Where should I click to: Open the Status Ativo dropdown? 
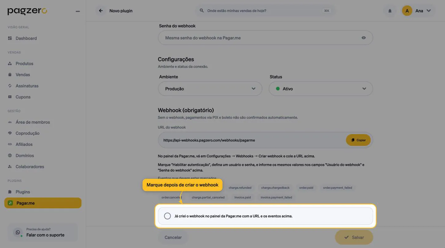click(x=321, y=89)
